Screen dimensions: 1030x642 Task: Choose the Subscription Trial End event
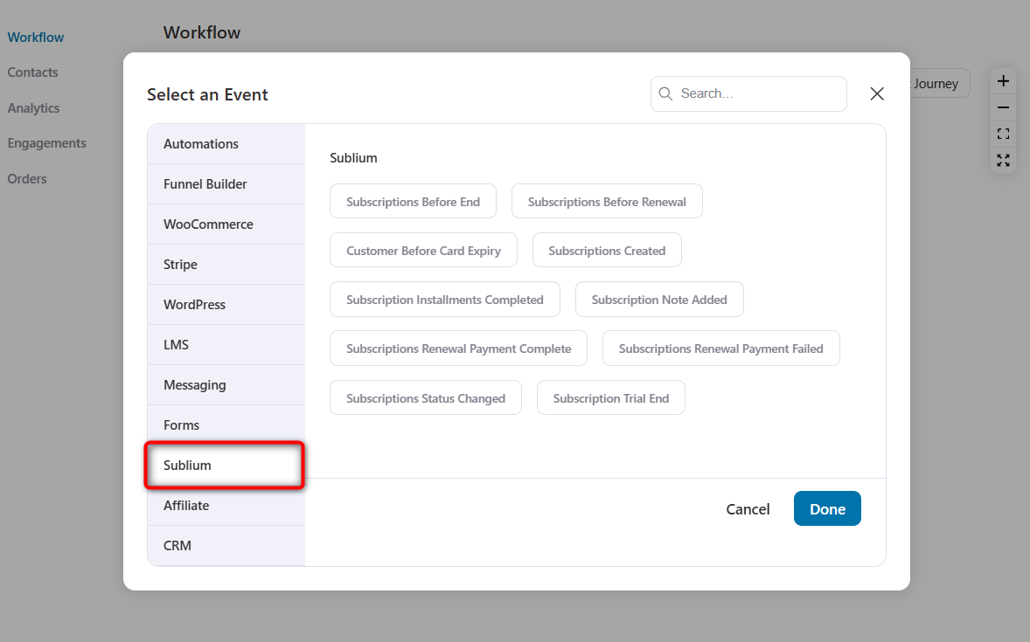[x=610, y=397]
